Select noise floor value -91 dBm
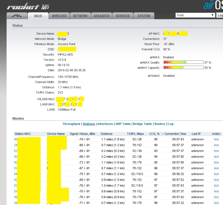 (x=169, y=44)
